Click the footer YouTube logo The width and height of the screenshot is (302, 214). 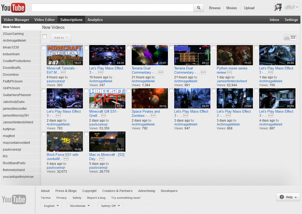click(14, 199)
